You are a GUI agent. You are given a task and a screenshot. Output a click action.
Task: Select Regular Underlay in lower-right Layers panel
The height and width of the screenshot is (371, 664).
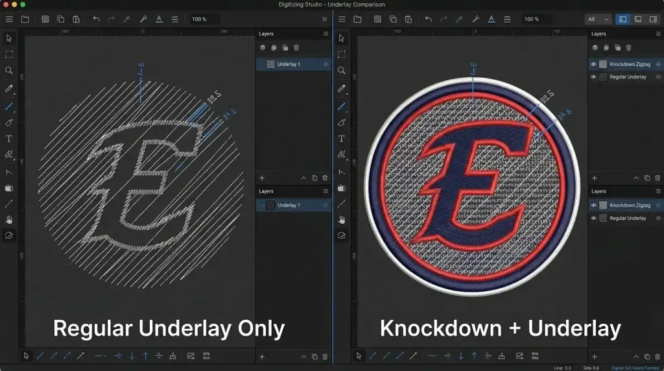(626, 218)
